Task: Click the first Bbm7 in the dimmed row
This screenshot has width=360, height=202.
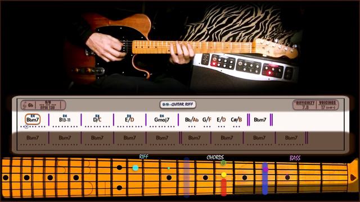Action: pos(33,137)
